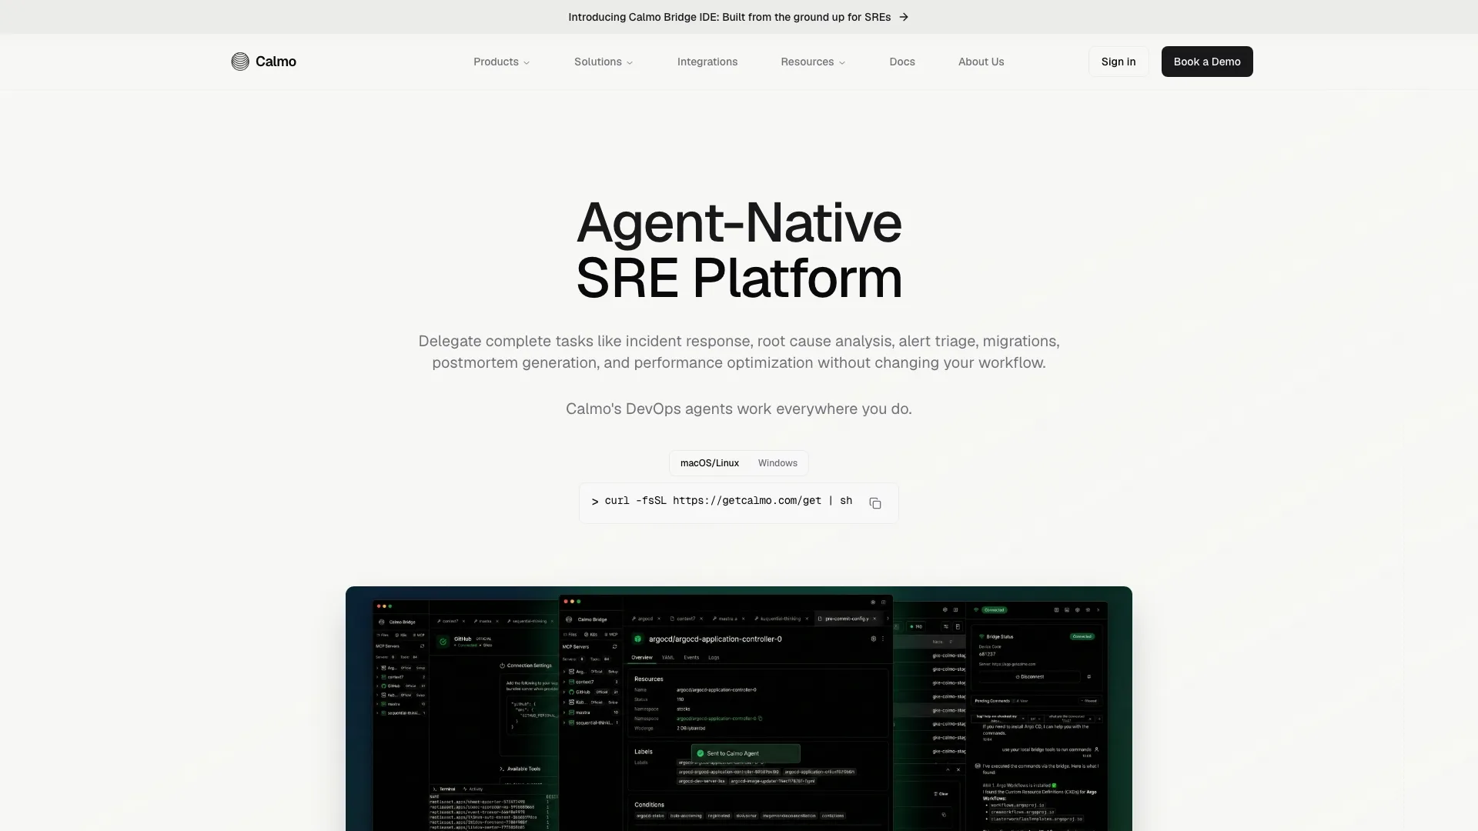Click the Agent-Native SRE Platform heading
Image resolution: width=1478 pixels, height=831 pixels.
coord(739,250)
